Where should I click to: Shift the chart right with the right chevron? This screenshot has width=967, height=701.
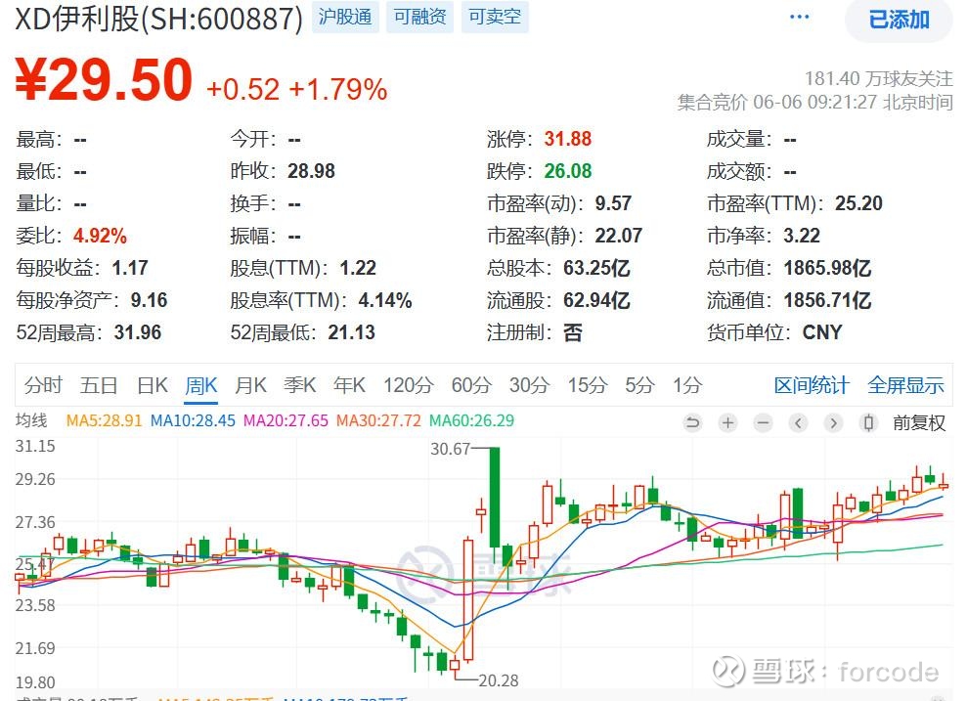(x=833, y=423)
